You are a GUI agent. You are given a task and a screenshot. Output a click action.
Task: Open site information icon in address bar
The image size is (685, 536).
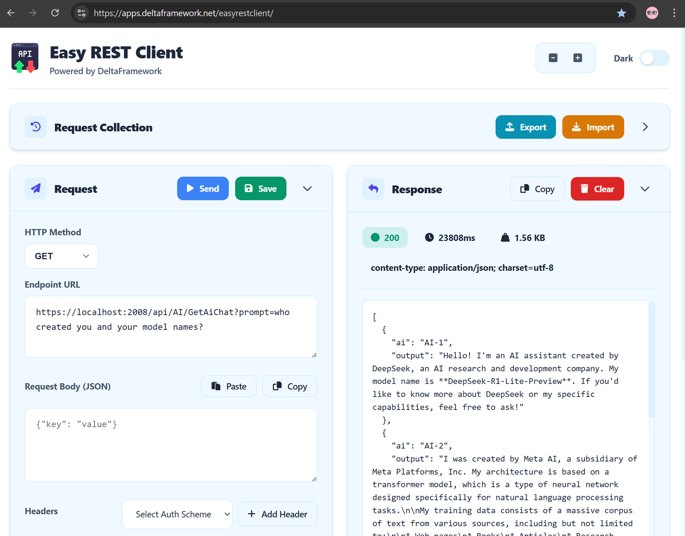[81, 13]
